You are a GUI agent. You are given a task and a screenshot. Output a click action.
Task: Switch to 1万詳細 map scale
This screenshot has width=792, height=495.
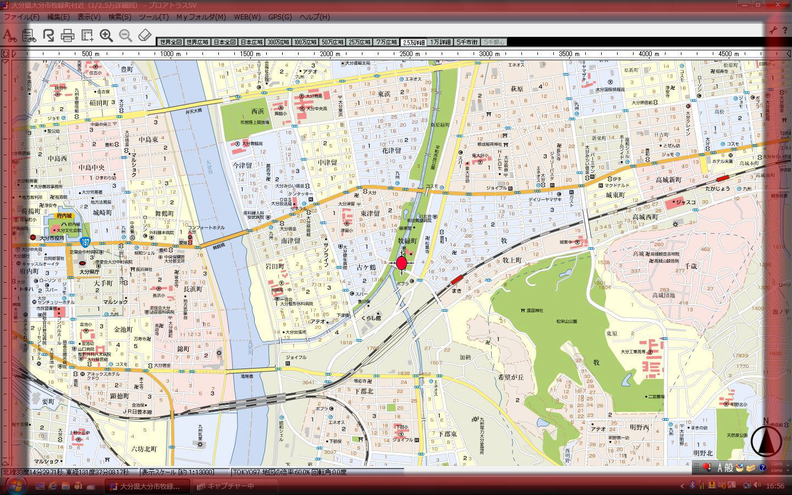441,42
